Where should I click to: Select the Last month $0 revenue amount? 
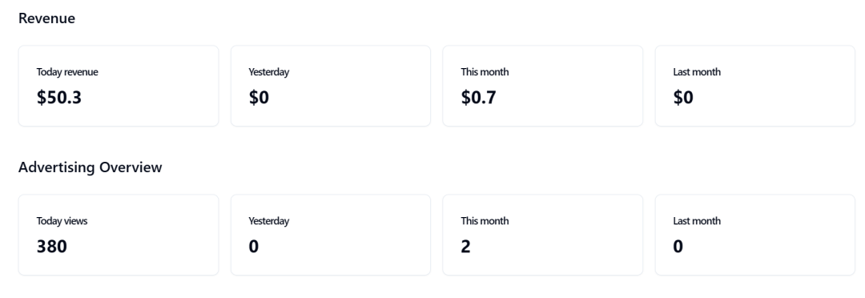(683, 98)
